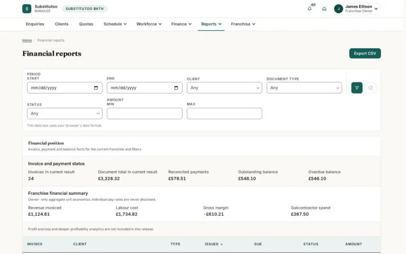Image resolution: width=406 pixels, height=254 pixels.
Task: Click the Export CSV button
Action: pos(365,53)
